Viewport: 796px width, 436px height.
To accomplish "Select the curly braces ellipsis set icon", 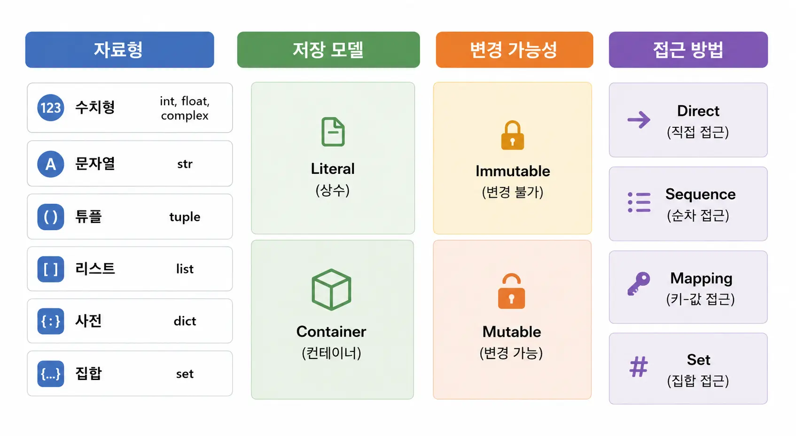I will tap(51, 374).
